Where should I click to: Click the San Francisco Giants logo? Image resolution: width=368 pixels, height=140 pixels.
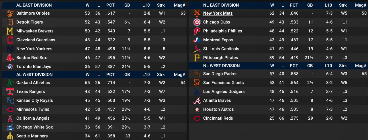click(197, 83)
